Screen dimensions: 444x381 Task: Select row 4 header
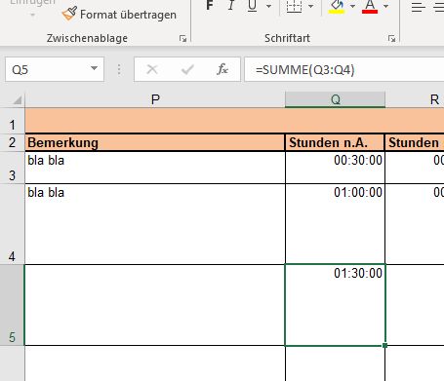click(12, 224)
